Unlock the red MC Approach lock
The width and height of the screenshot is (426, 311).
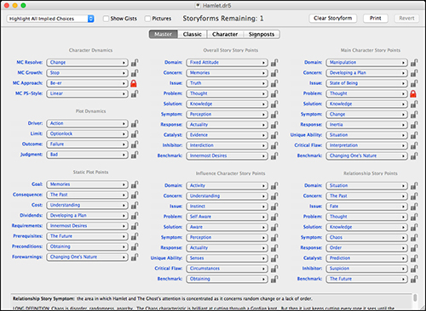tap(134, 83)
